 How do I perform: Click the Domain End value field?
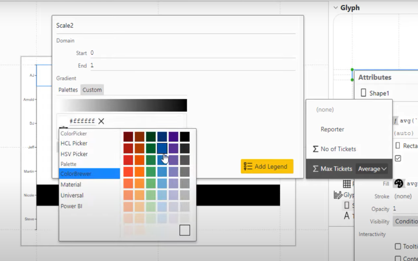click(193, 65)
